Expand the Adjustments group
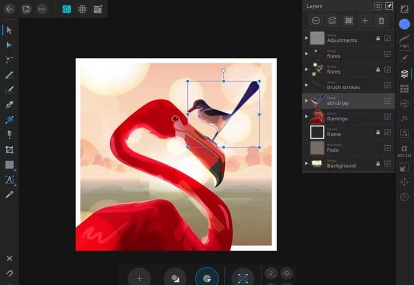This screenshot has width=414, height=285. (x=306, y=38)
